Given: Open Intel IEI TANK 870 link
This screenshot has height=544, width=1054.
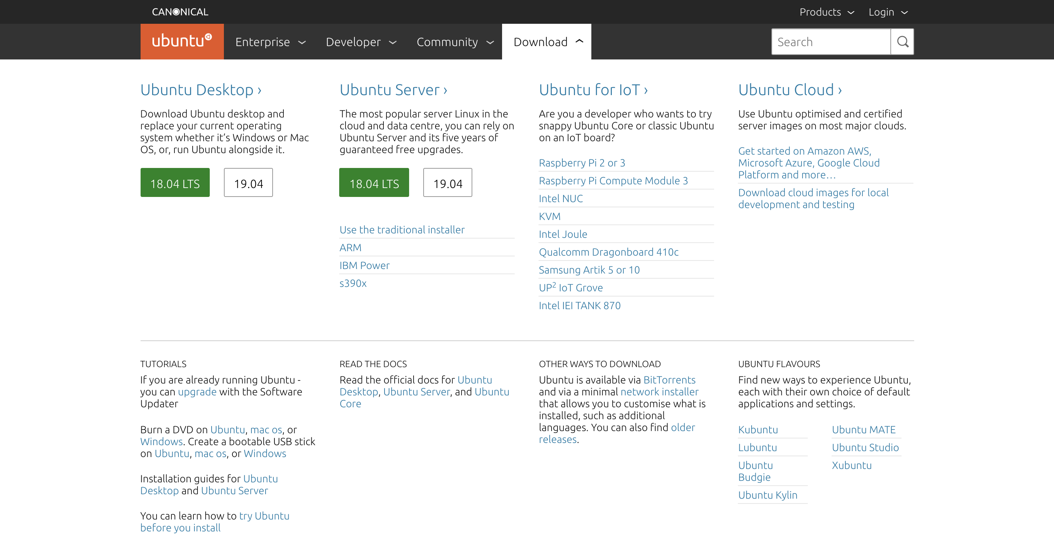Looking at the screenshot, I should coord(579,306).
